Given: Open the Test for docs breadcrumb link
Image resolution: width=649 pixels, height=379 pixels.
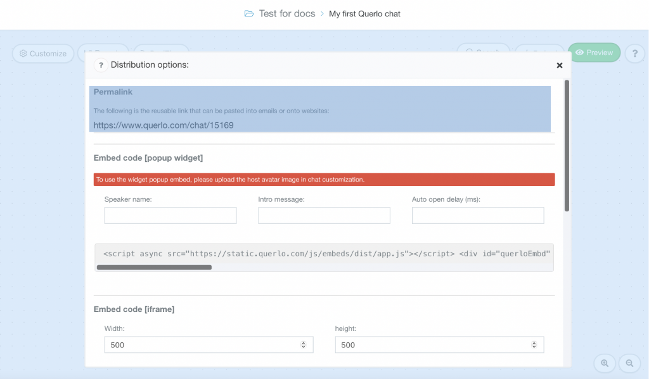Looking at the screenshot, I should (287, 14).
